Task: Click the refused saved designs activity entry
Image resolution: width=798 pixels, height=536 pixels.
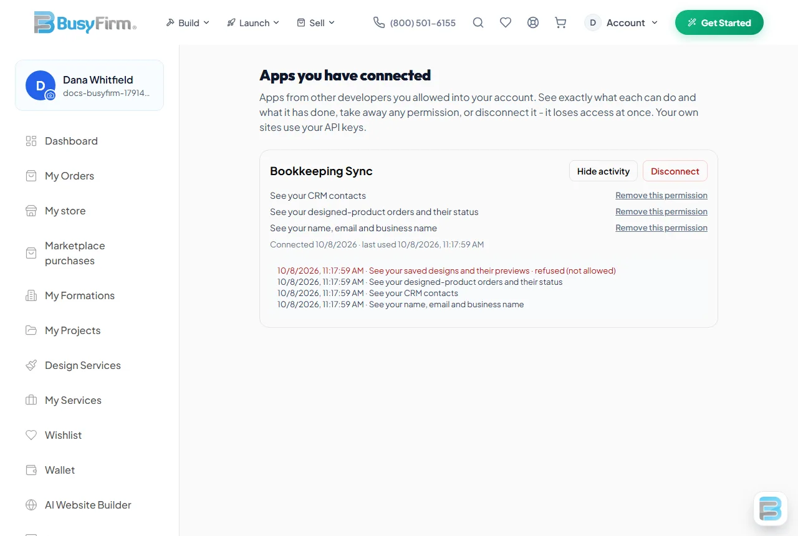Action: tap(446, 270)
